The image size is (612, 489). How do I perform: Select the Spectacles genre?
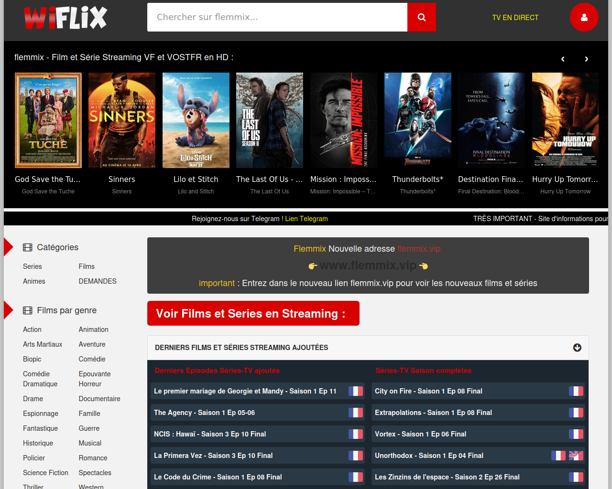(95, 473)
